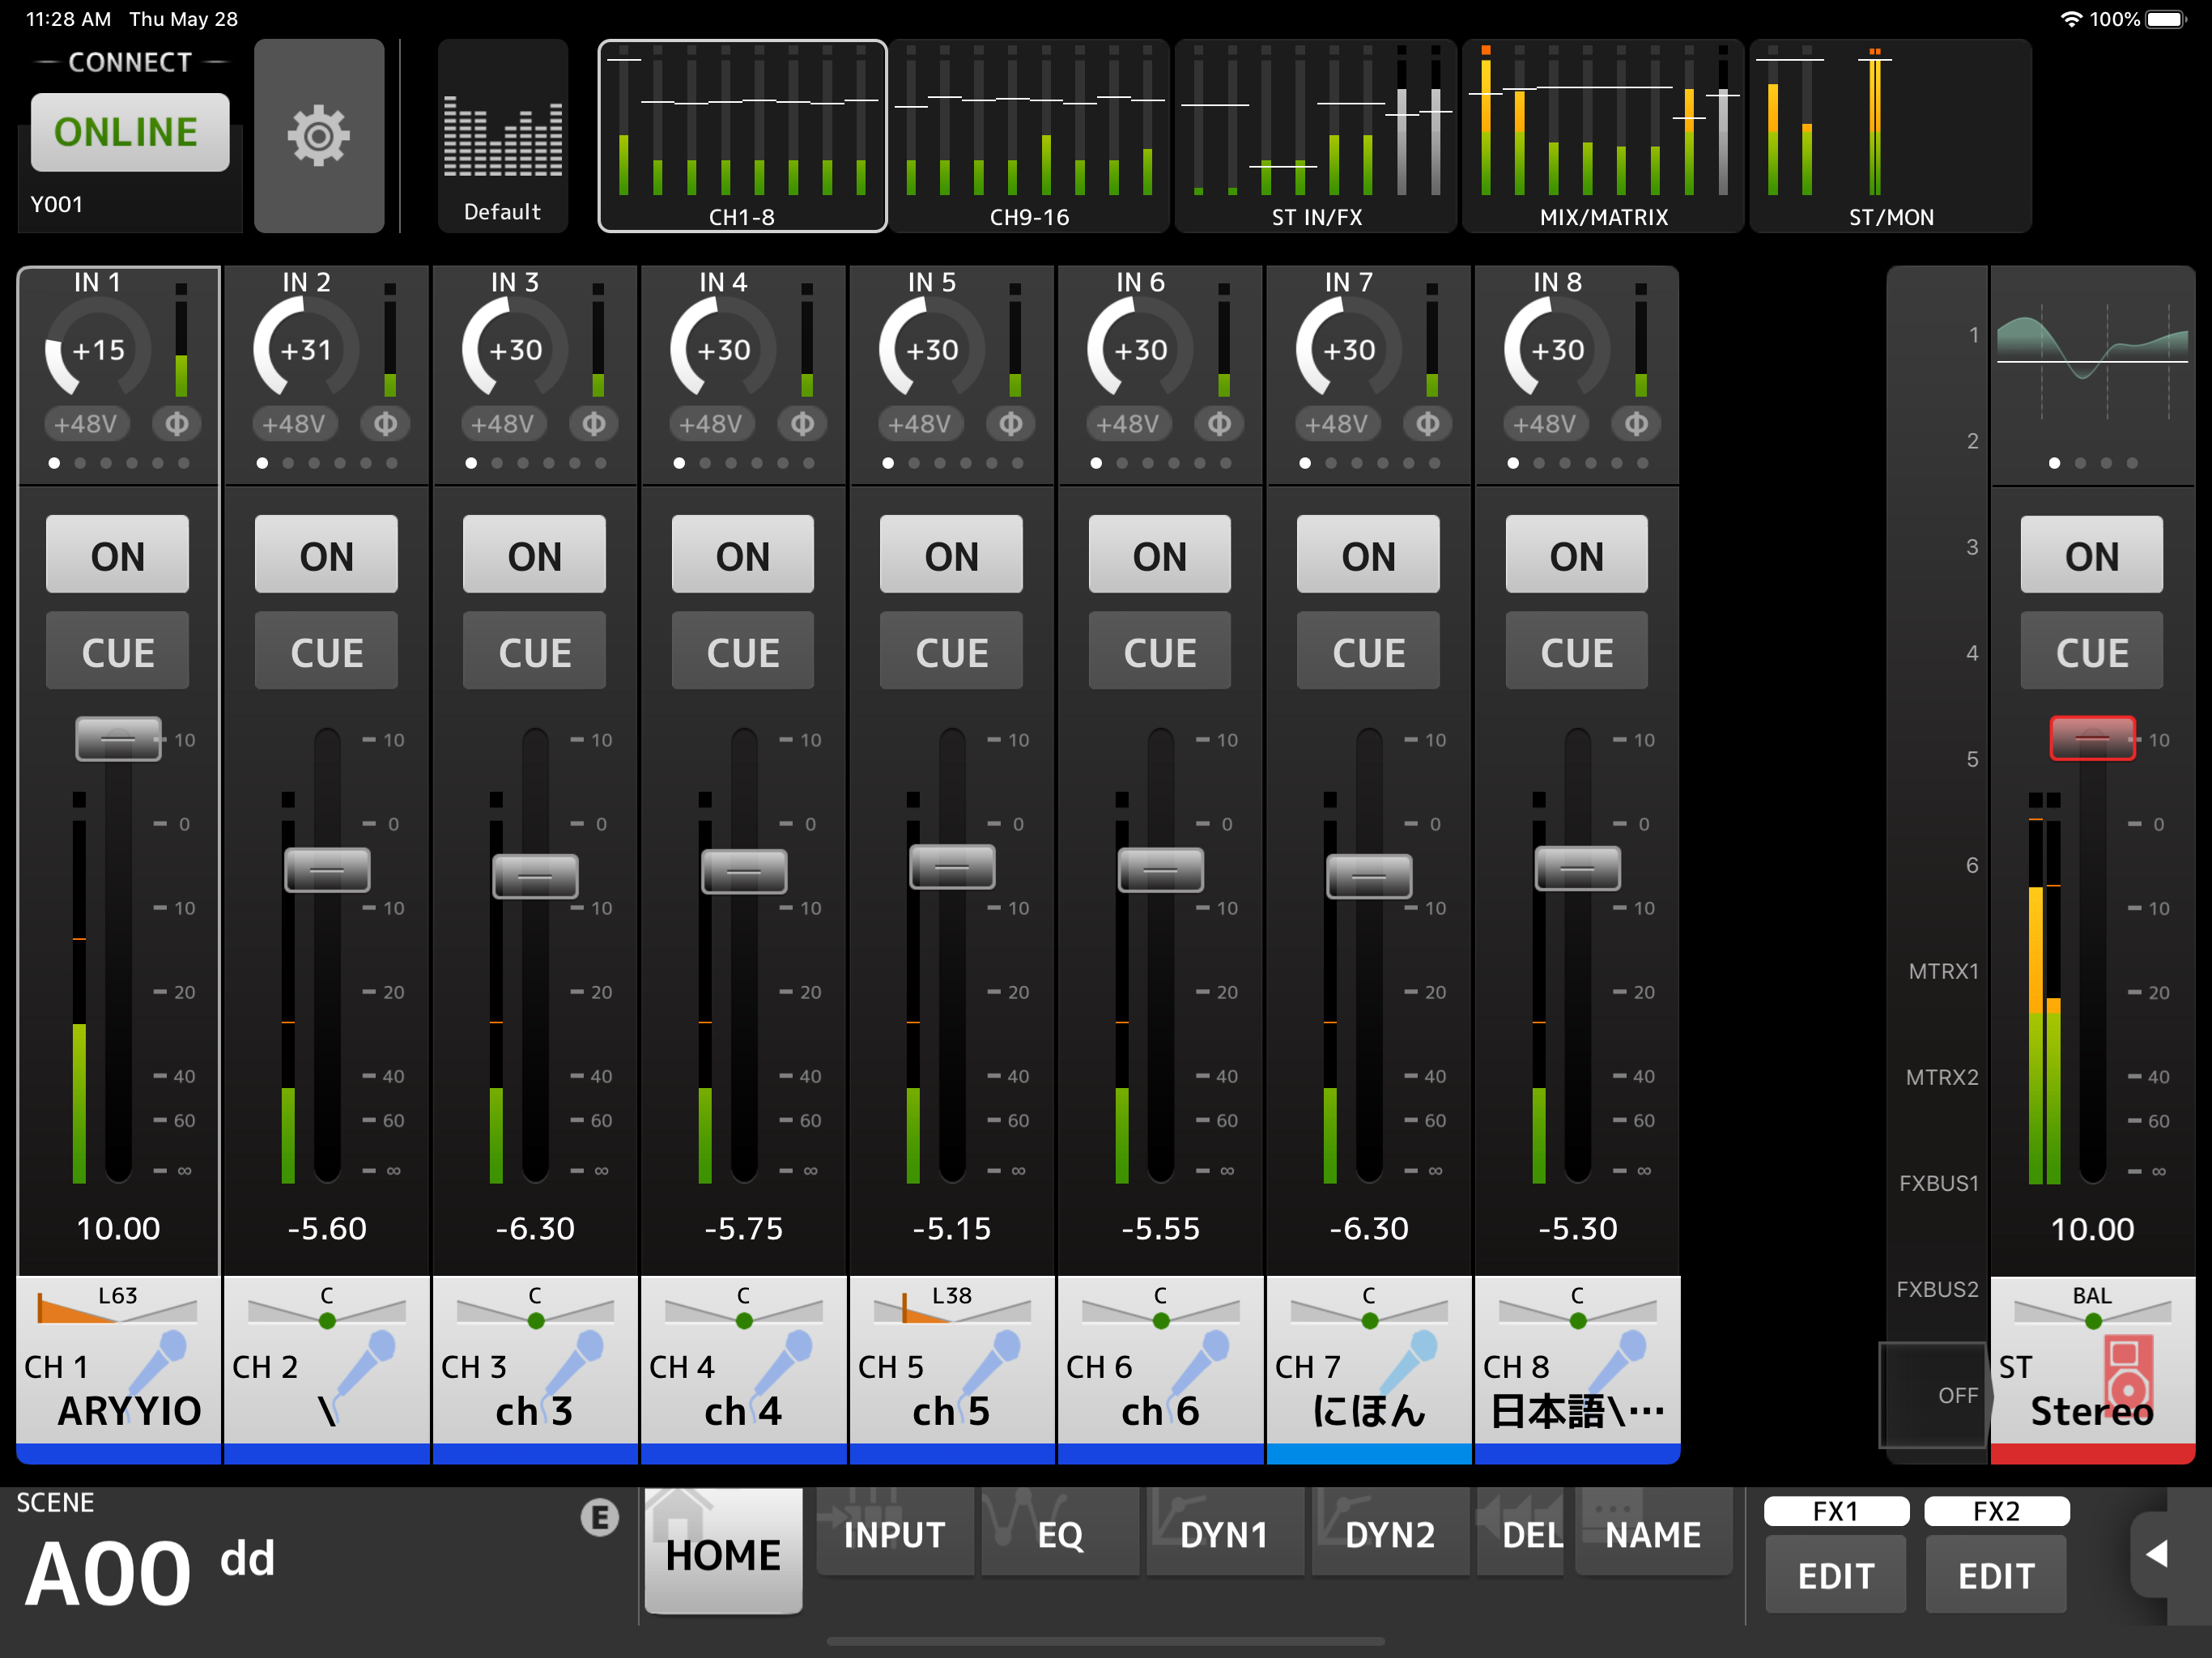Tap the phase invert icon on IN 1
2212x1658 pixels.
tap(177, 424)
